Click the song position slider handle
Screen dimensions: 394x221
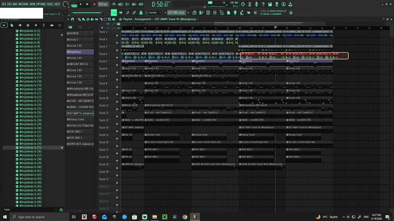coord(103,13)
